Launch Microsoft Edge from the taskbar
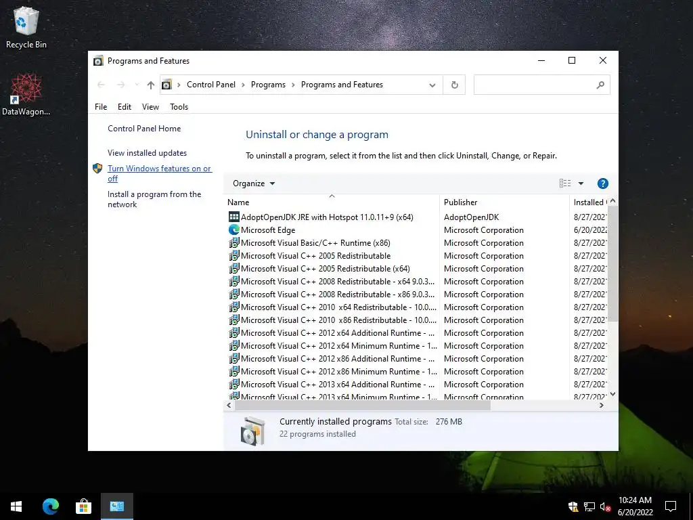693x520 pixels. (50, 506)
